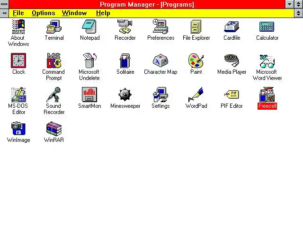Select the WordPad pen icon
Image resolution: width=303 pixels, height=227 pixels.
[x=196, y=95]
